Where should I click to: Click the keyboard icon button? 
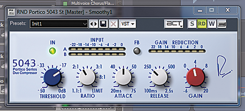coord(222,24)
